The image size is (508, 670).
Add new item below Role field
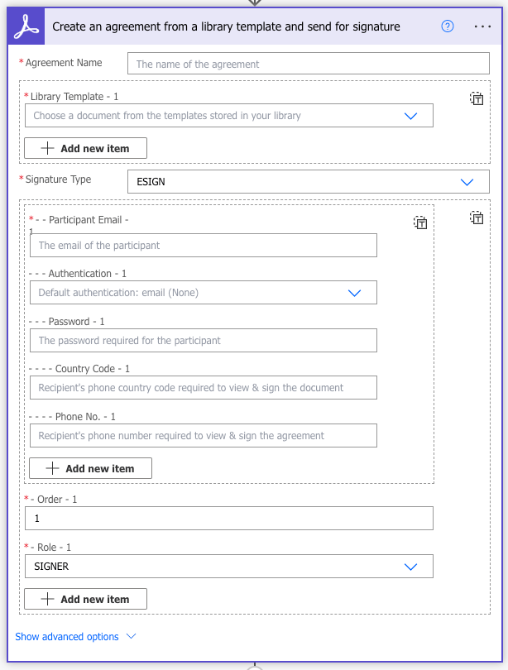tap(85, 599)
